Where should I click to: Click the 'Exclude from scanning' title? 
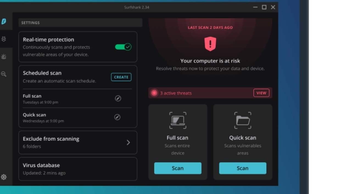(x=51, y=139)
